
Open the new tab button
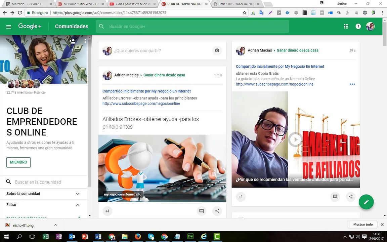click(x=268, y=4)
